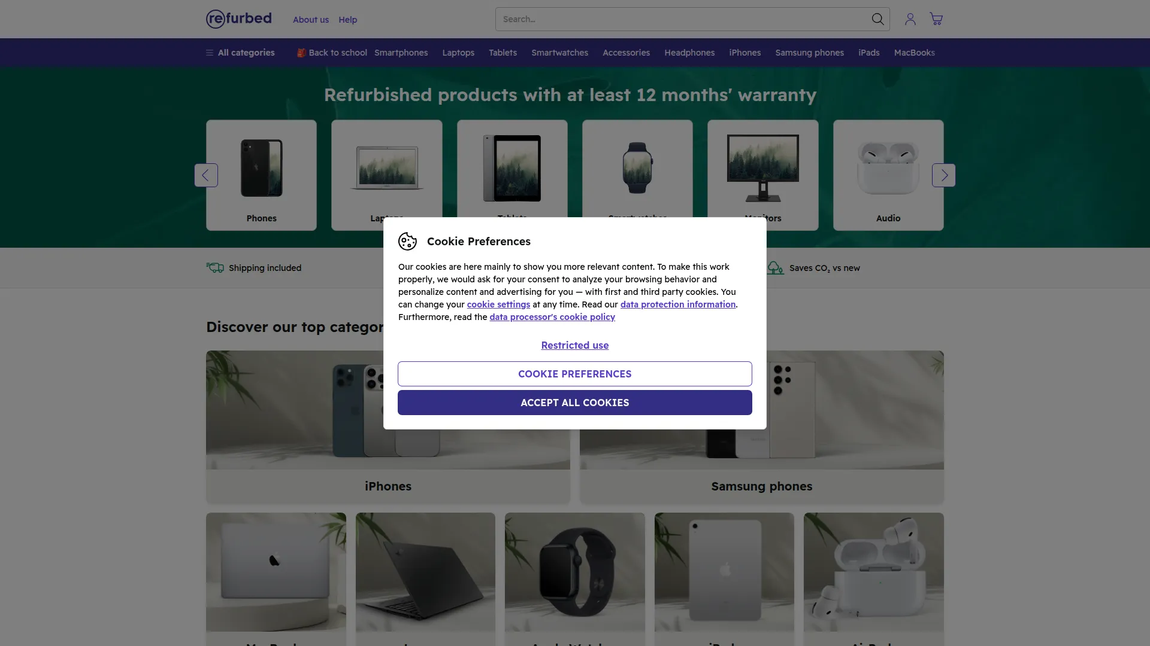Image resolution: width=1150 pixels, height=646 pixels.
Task: Open Back to school menu item
Action: coord(332,53)
